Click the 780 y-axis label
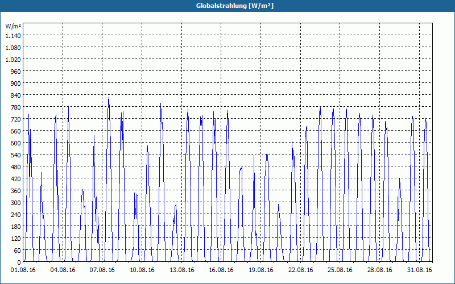 tap(16, 107)
